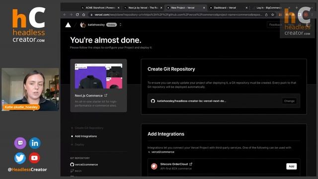Click GitHub icon next to vercel/commerce
The image size is (318, 179).
pos(72,165)
